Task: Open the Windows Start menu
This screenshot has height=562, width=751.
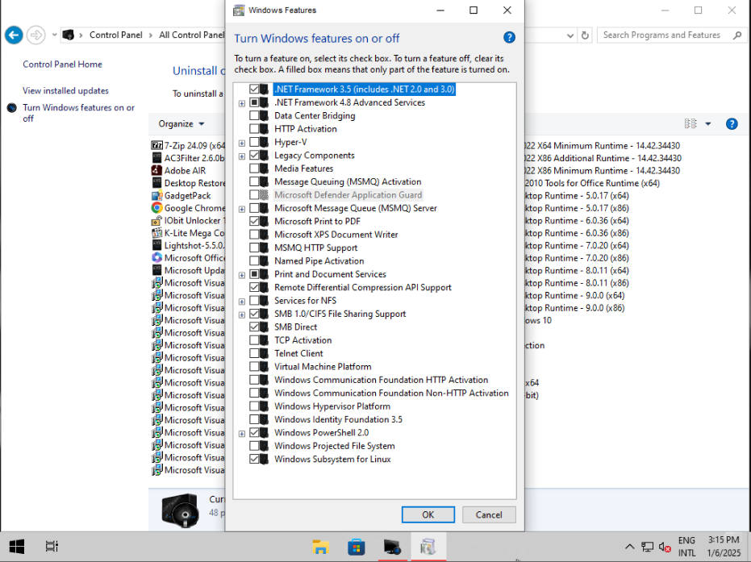Action: point(17,546)
